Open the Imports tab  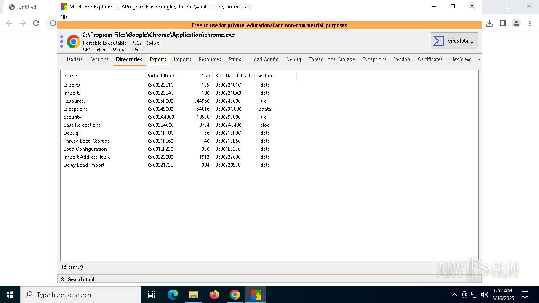click(182, 59)
